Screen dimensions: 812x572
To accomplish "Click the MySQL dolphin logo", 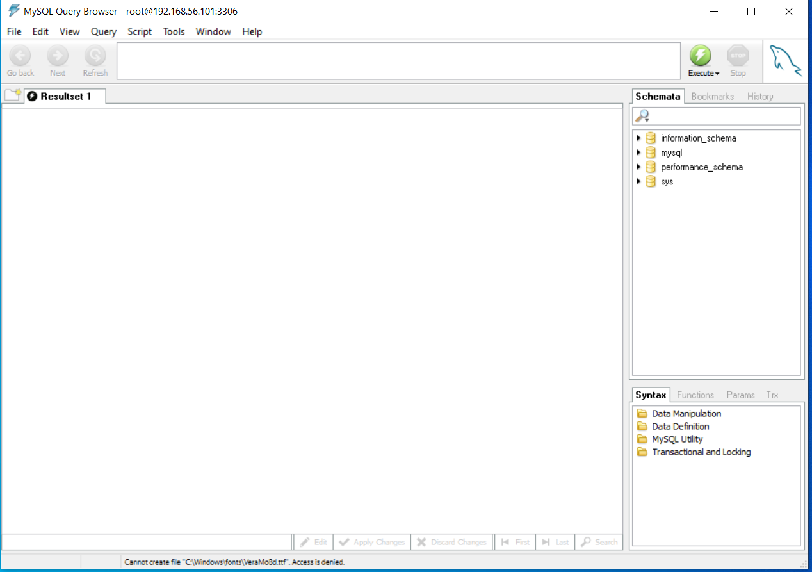I will click(x=785, y=61).
